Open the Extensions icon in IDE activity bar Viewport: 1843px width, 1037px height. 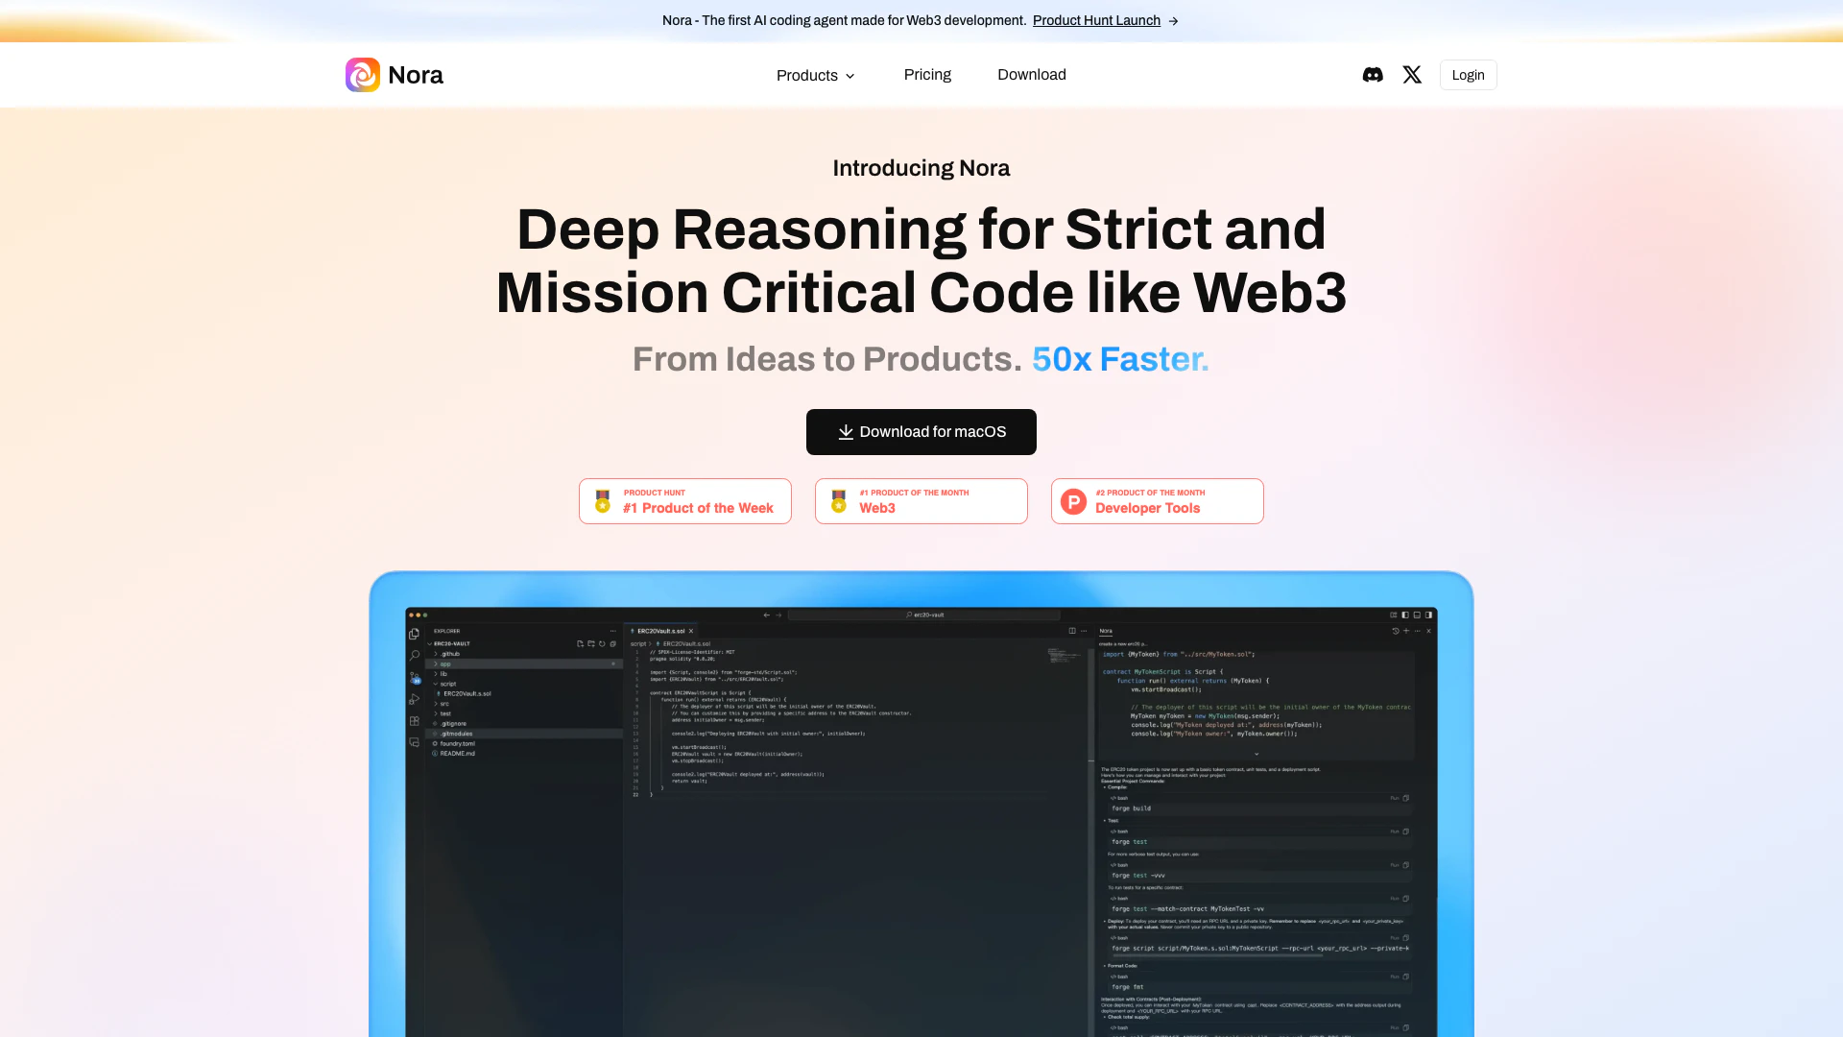coord(414,721)
